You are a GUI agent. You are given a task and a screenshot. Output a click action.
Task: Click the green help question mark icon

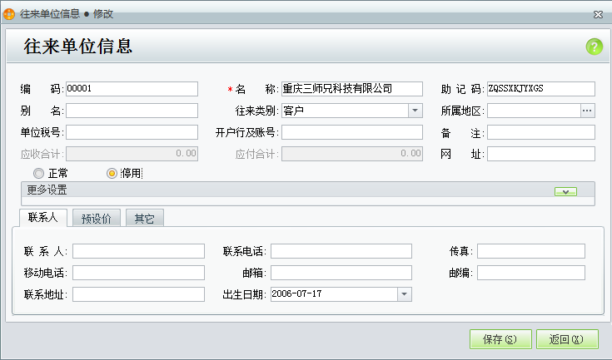click(594, 47)
